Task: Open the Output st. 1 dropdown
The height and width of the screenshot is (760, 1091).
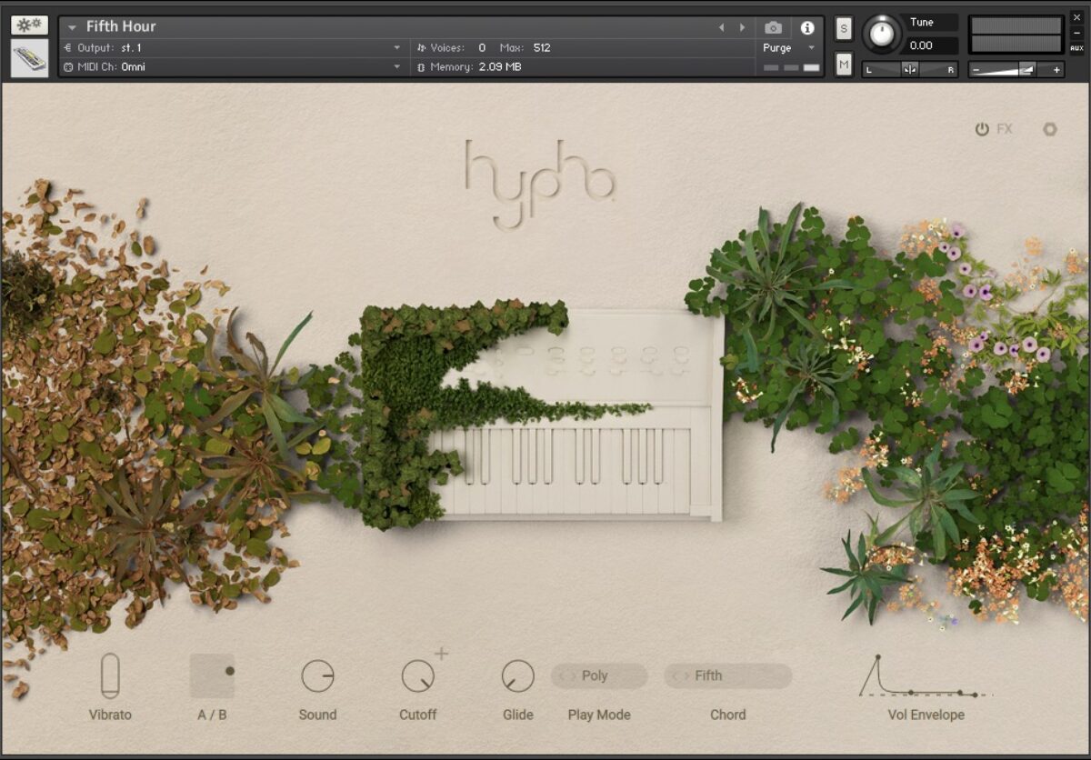Action: point(235,47)
